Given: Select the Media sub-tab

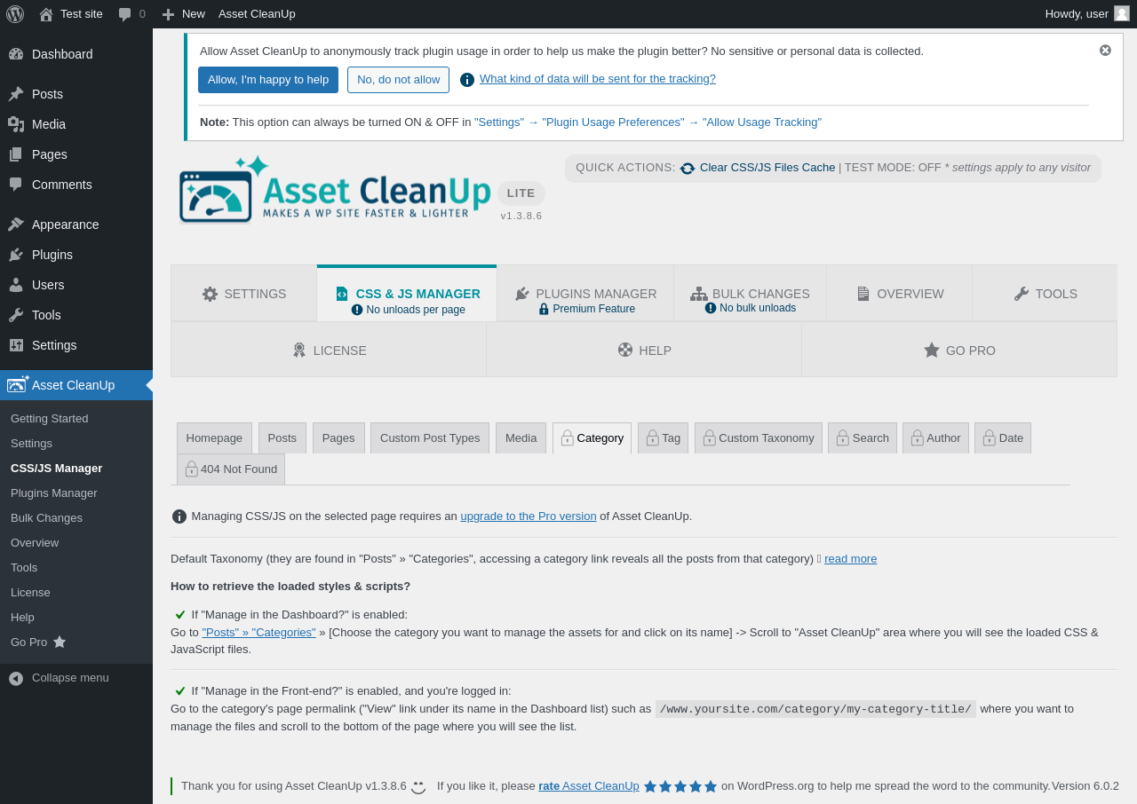Looking at the screenshot, I should 521,438.
